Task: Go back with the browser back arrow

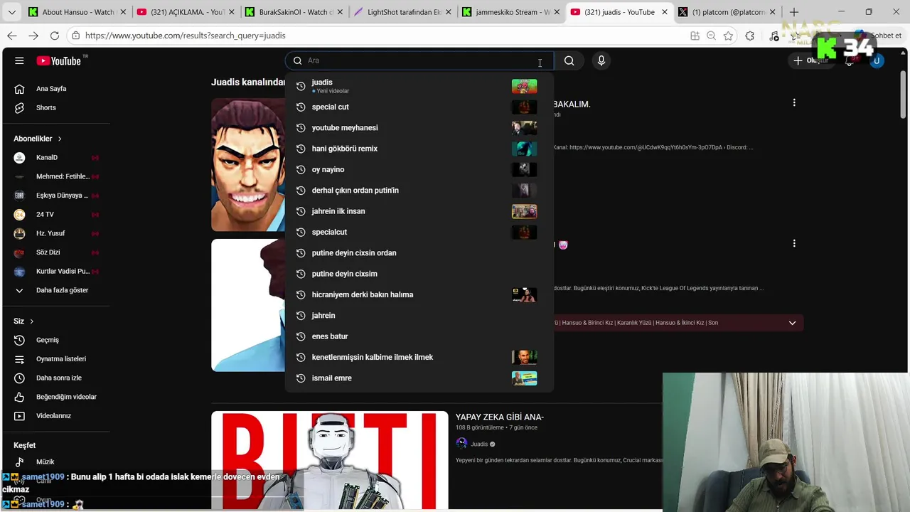Action: point(12,36)
